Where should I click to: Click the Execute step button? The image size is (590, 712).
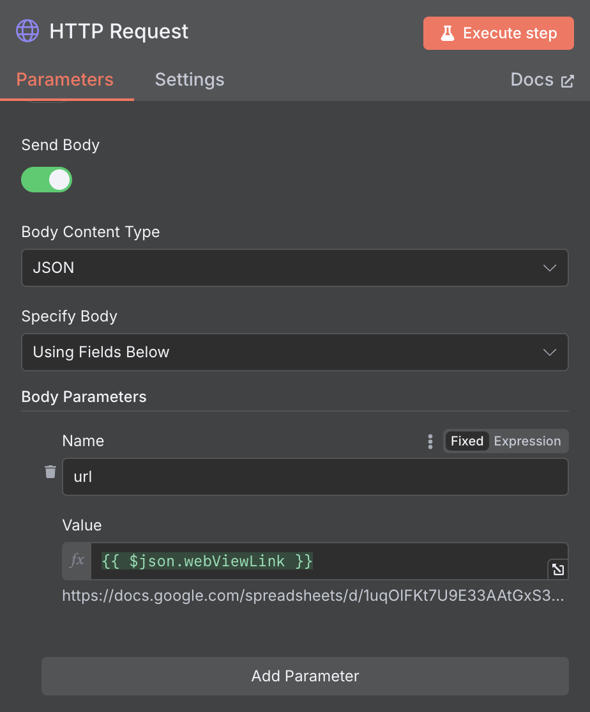coord(498,33)
